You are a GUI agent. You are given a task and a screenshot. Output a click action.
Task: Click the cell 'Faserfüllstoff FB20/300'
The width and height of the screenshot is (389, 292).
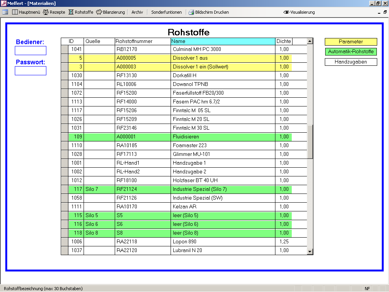pos(223,93)
